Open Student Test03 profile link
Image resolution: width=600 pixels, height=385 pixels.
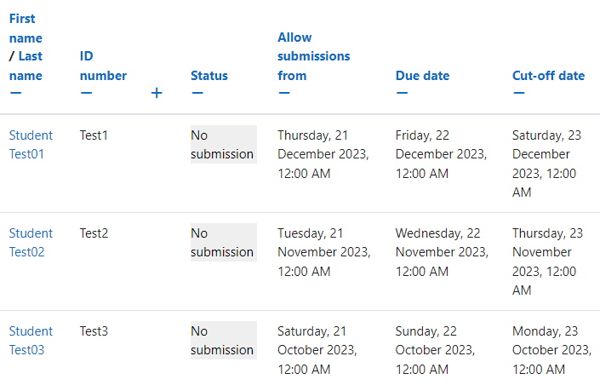(x=31, y=341)
